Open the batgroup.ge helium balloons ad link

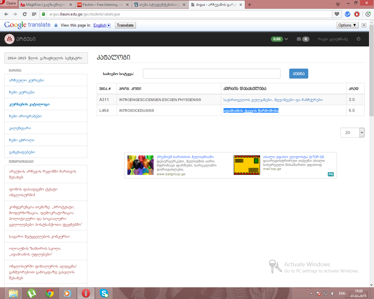(185, 157)
